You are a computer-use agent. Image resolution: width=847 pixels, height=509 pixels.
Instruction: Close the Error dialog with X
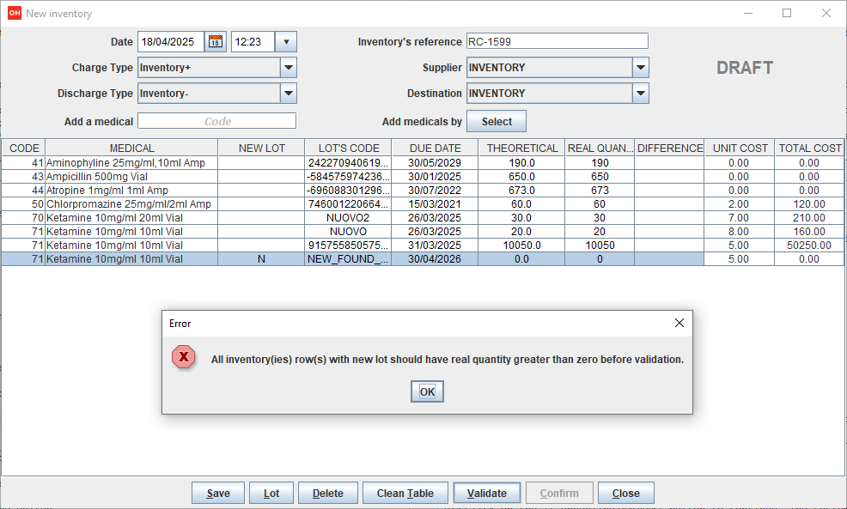click(679, 324)
